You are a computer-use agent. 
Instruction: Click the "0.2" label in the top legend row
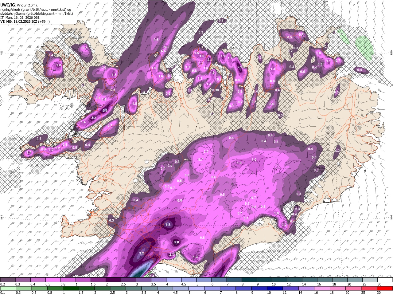coord(3,284)
